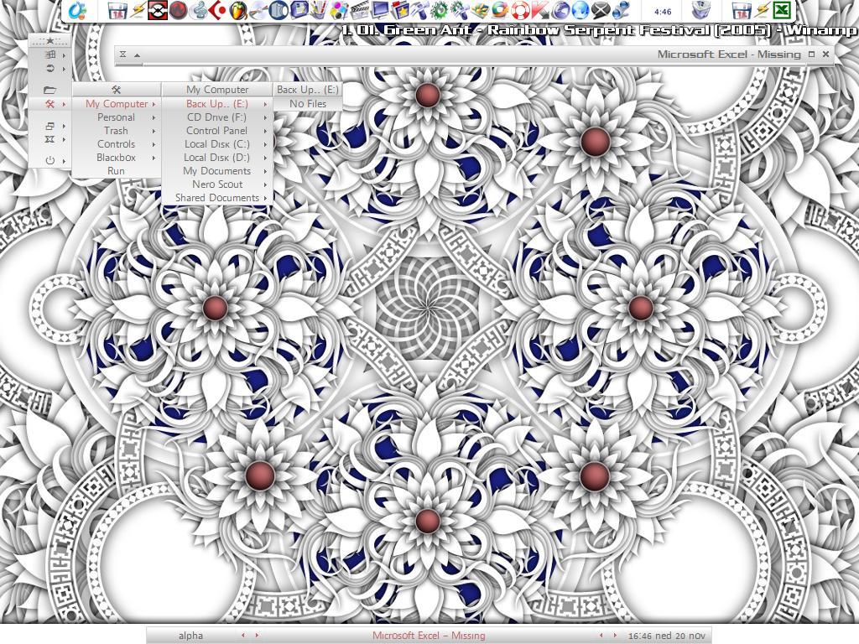Expand Control Panel folder menu
The width and height of the screenshot is (859, 644).
(217, 131)
